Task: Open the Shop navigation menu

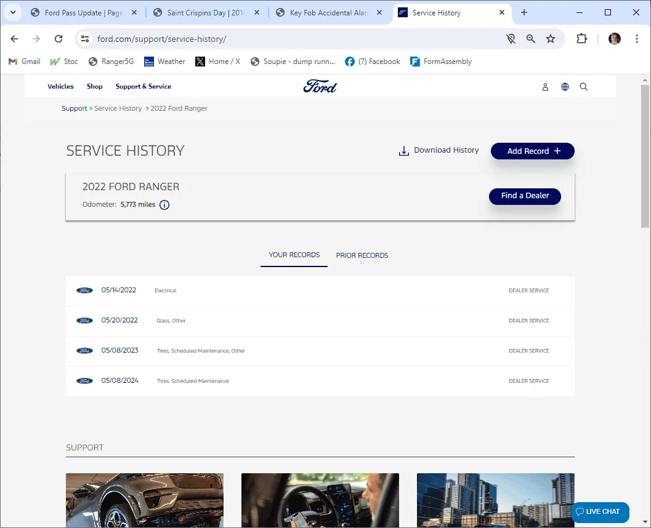Action: [x=95, y=86]
